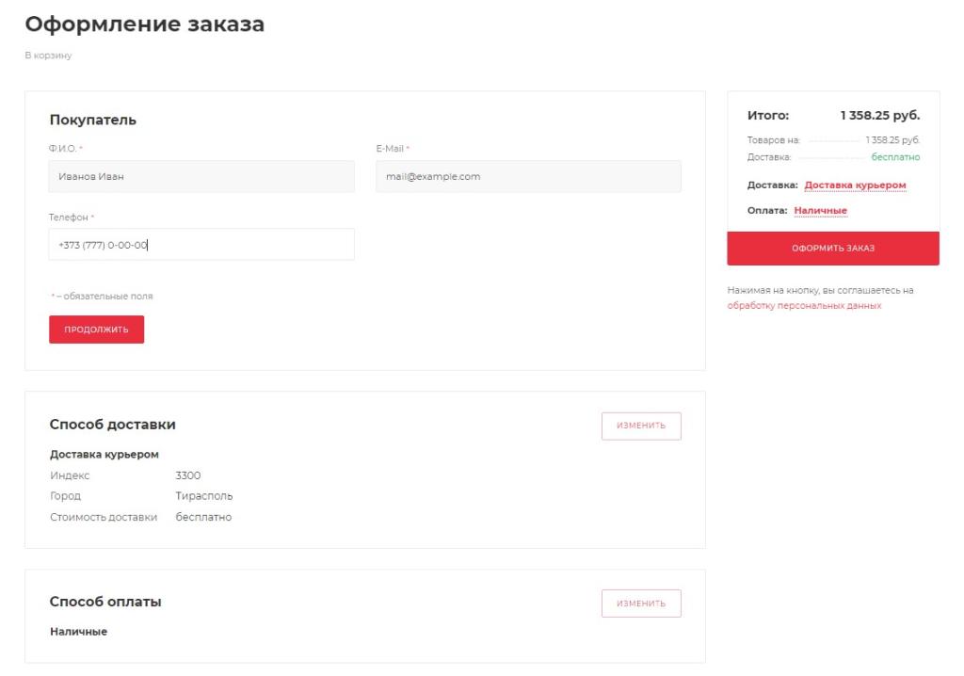Focus the Ф.И.О. field with 'Иванов Иван'

(x=201, y=176)
